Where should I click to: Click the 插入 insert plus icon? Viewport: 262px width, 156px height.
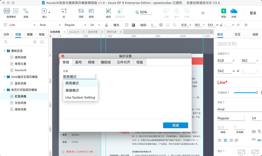[44, 11]
